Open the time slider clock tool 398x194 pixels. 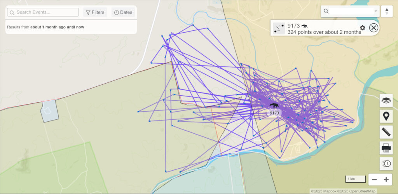click(386, 164)
